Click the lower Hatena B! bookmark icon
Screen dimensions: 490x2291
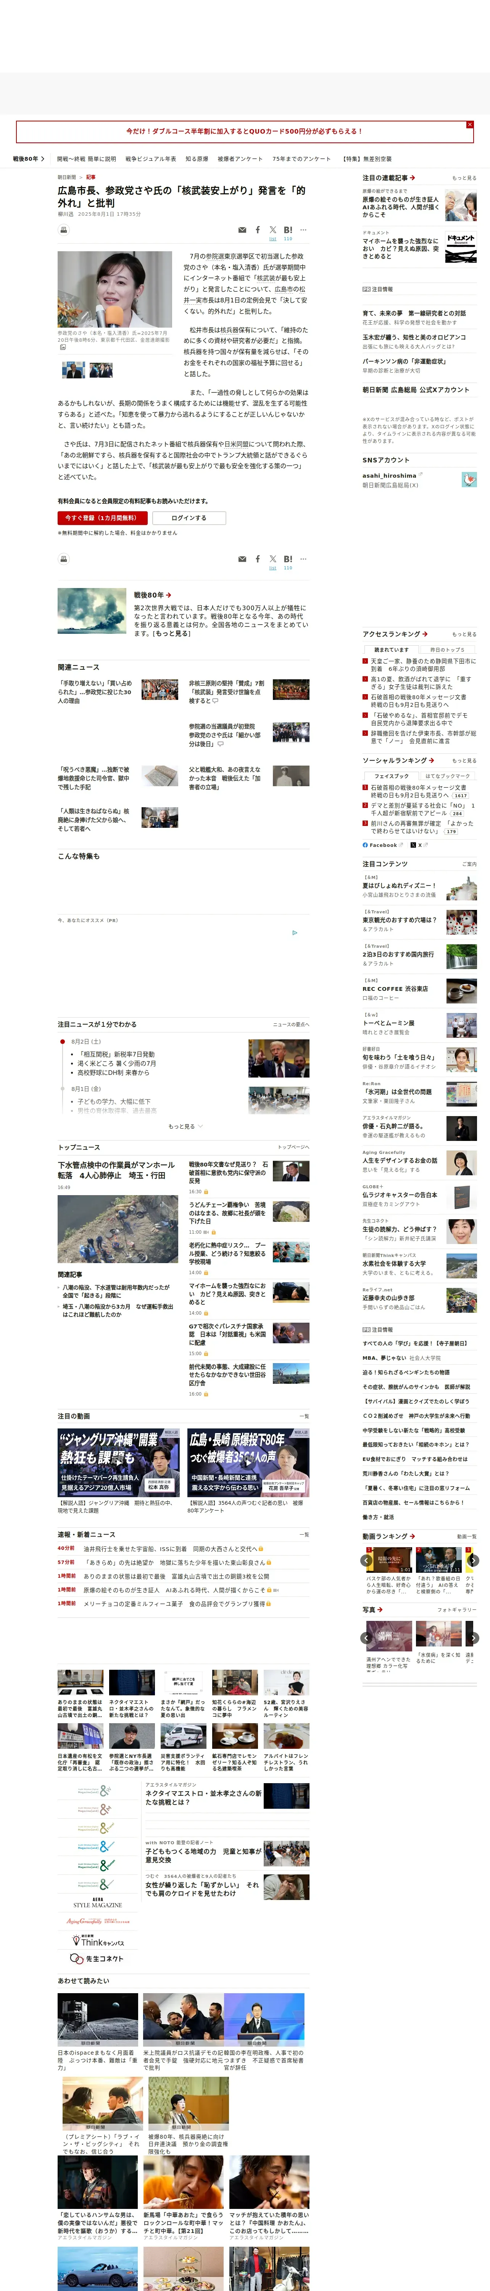coord(288,559)
